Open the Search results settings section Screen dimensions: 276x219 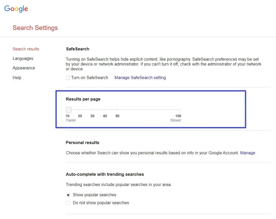coord(26,49)
